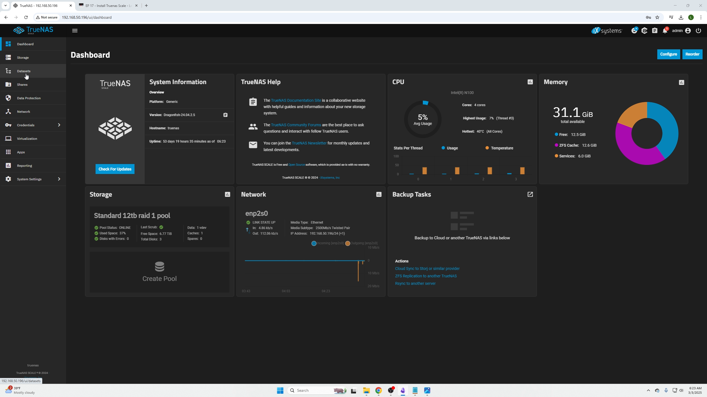Show hidden system tray icons
The width and height of the screenshot is (707, 397).
tap(648, 390)
